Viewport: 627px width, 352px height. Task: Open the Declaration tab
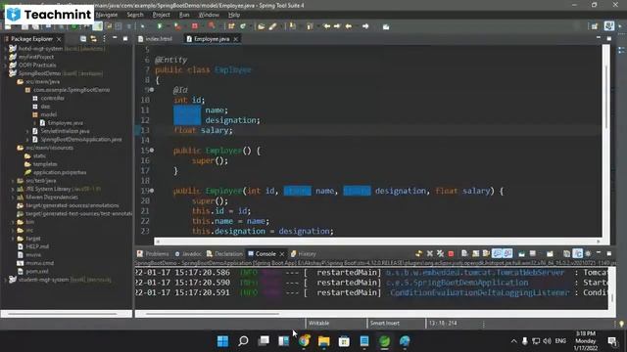click(x=224, y=254)
